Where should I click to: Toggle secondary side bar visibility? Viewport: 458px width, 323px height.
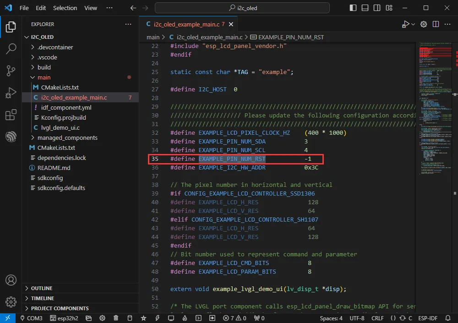point(376,8)
